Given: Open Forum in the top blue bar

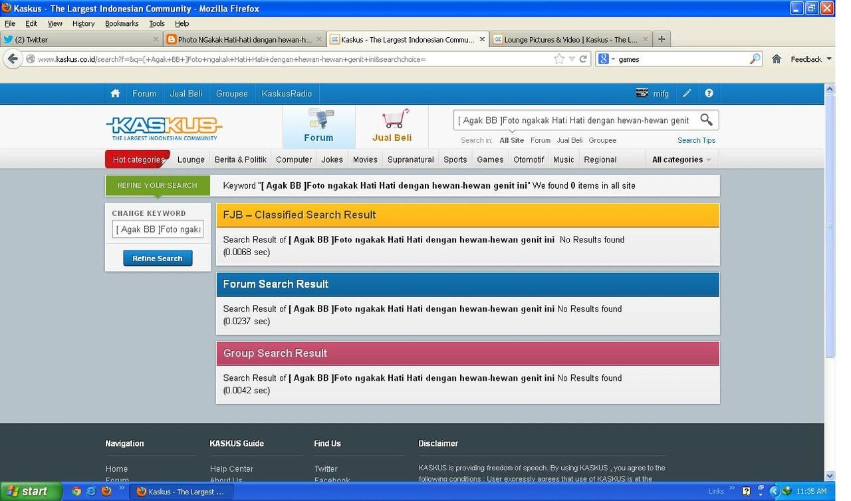Looking at the screenshot, I should tap(144, 94).
